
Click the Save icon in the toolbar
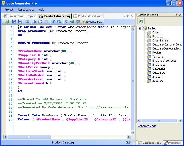(14, 22)
